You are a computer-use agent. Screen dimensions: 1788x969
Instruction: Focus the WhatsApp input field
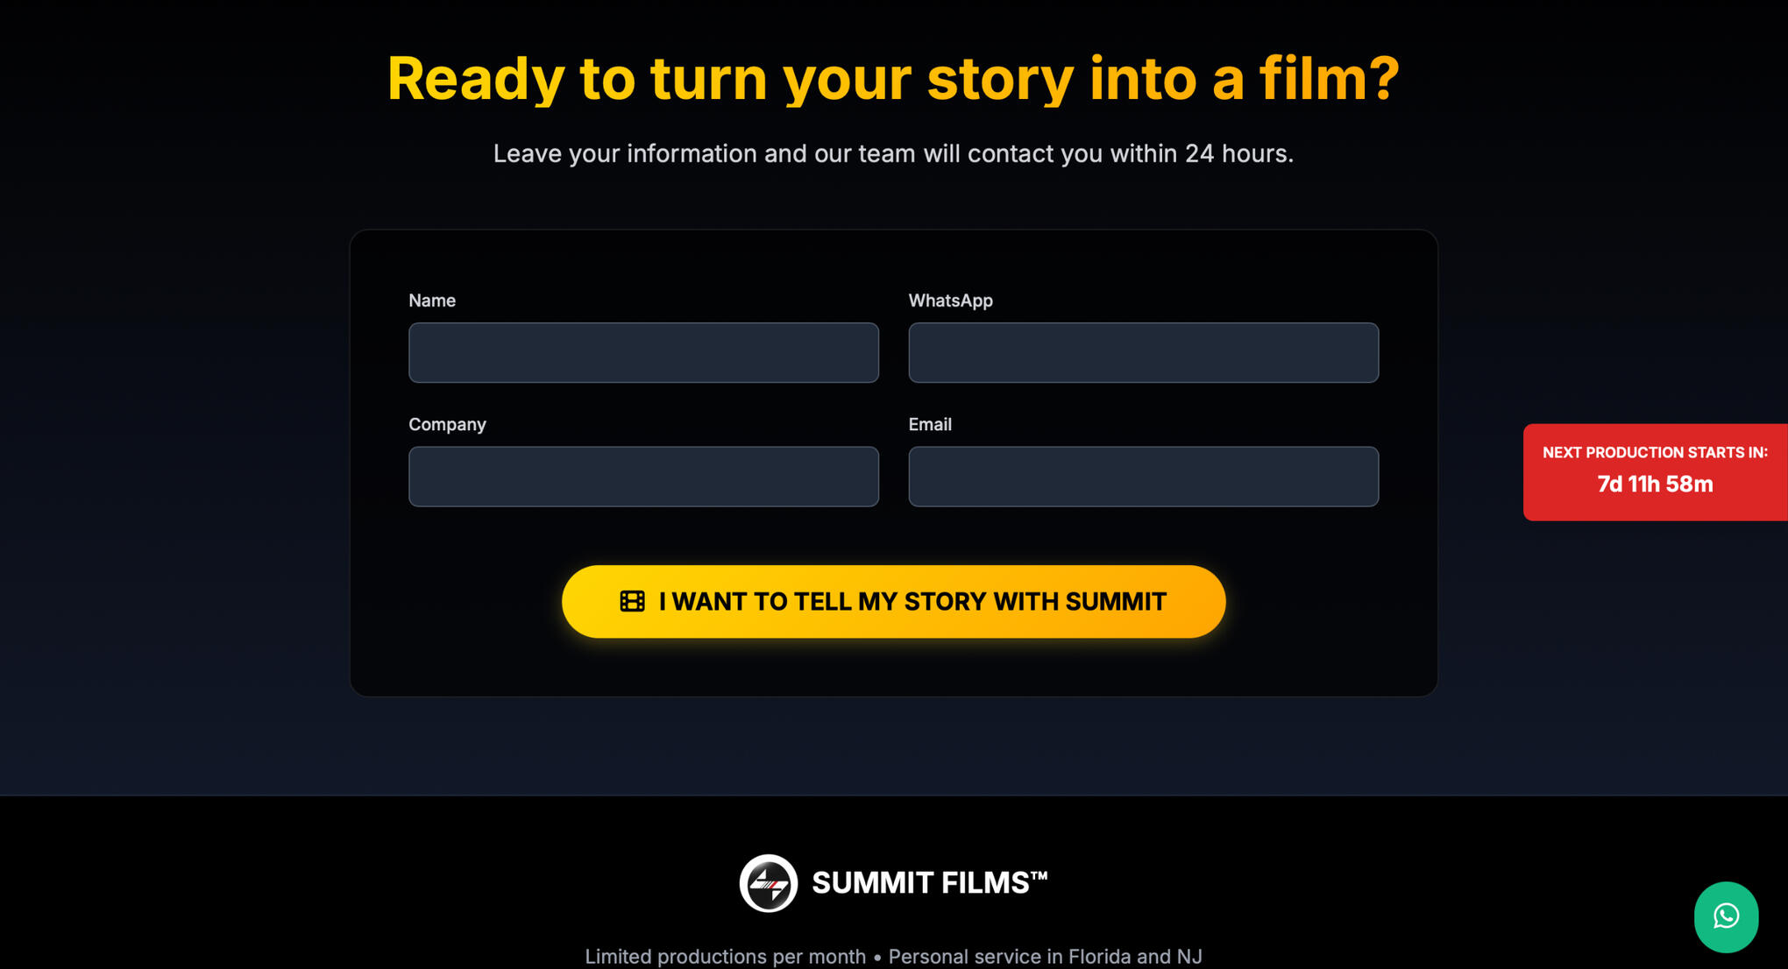pos(1143,352)
